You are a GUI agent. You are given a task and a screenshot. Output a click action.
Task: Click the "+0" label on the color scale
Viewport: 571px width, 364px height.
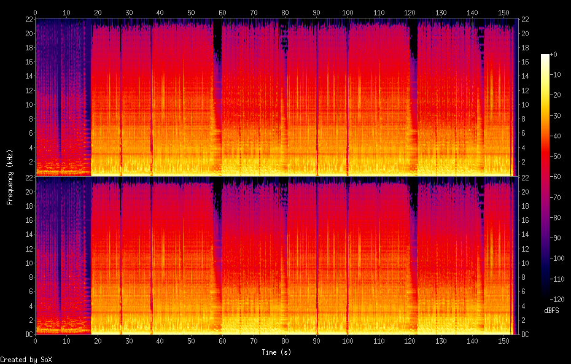click(553, 55)
